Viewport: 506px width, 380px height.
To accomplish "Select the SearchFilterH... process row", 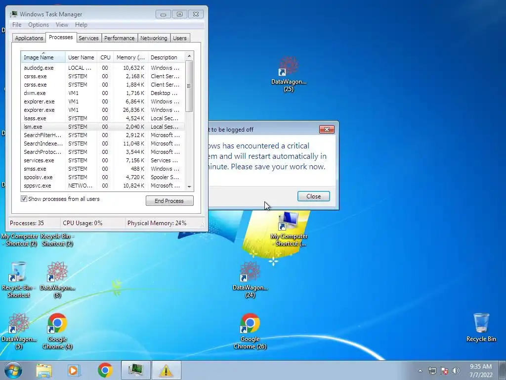I will pyautogui.click(x=103, y=135).
